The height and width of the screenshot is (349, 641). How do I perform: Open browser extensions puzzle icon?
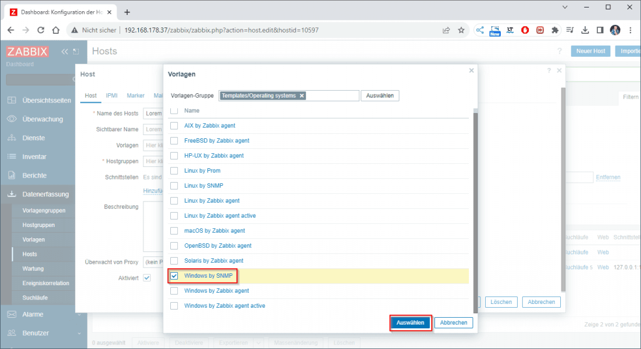[x=555, y=30]
